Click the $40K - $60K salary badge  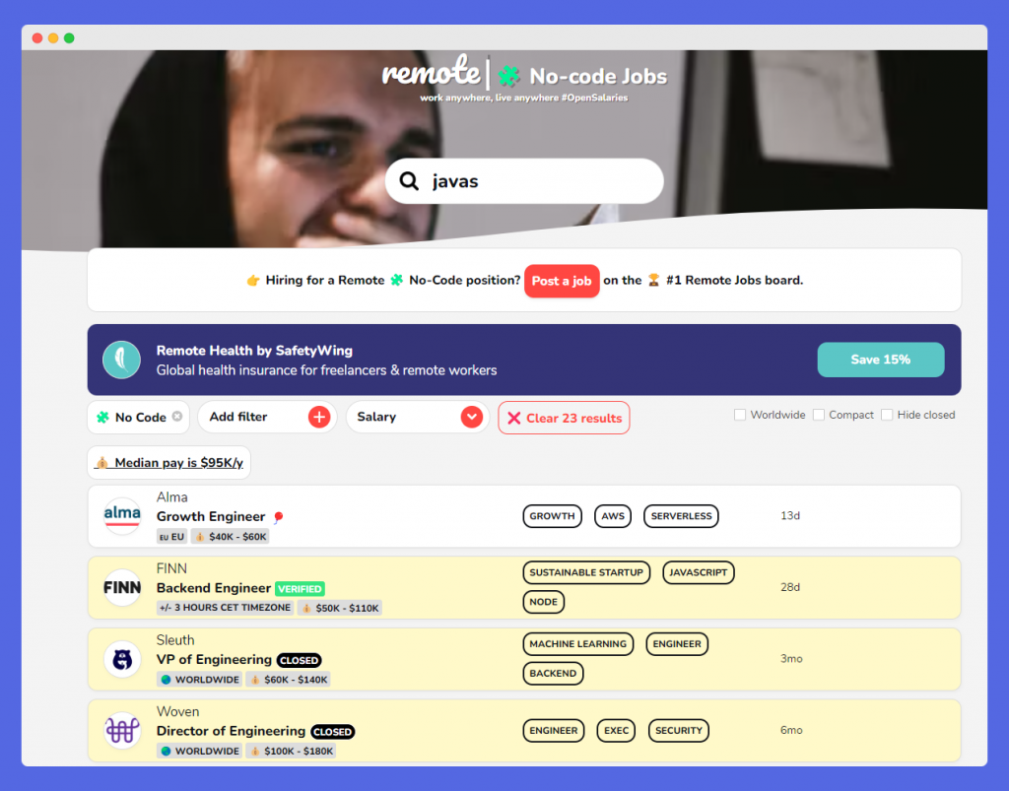(231, 536)
